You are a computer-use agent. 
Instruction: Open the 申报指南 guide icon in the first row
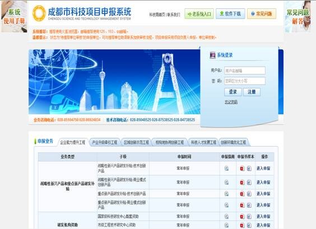[226, 168]
